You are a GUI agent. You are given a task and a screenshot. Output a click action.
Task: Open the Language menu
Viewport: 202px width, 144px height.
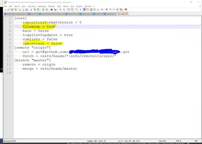click(42, 6)
